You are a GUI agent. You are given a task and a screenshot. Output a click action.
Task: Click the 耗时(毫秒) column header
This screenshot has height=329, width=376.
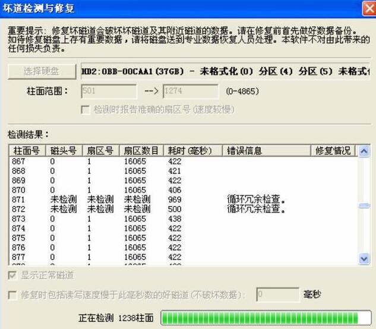[x=193, y=151]
